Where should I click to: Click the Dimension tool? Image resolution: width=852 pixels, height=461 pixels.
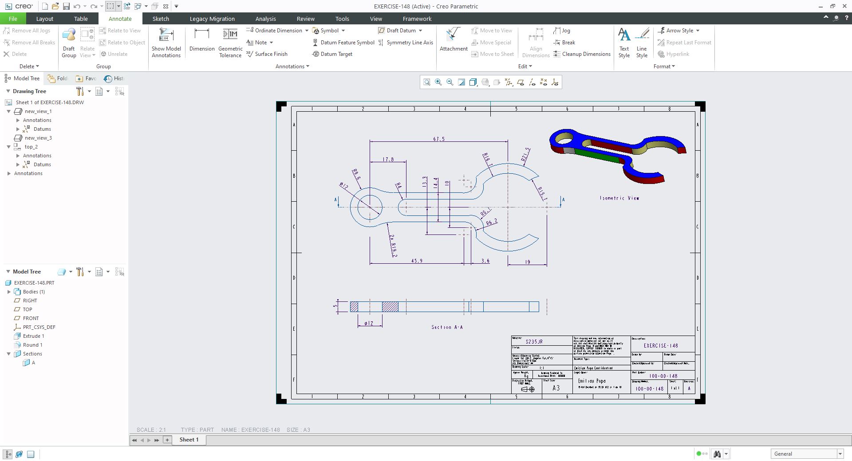point(202,40)
